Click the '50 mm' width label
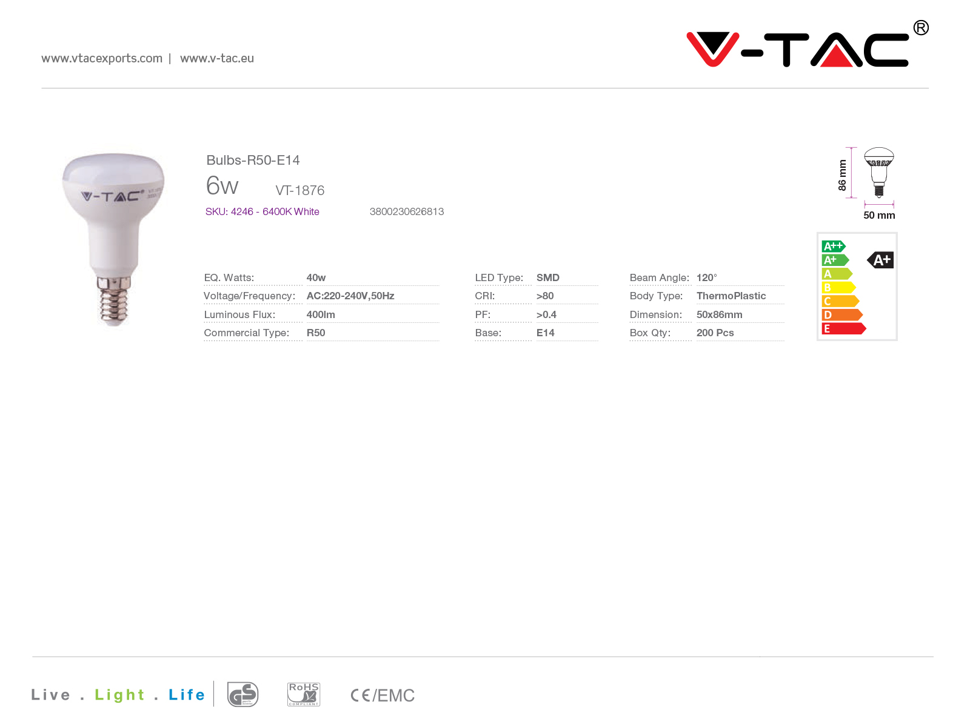 pyautogui.click(x=879, y=215)
